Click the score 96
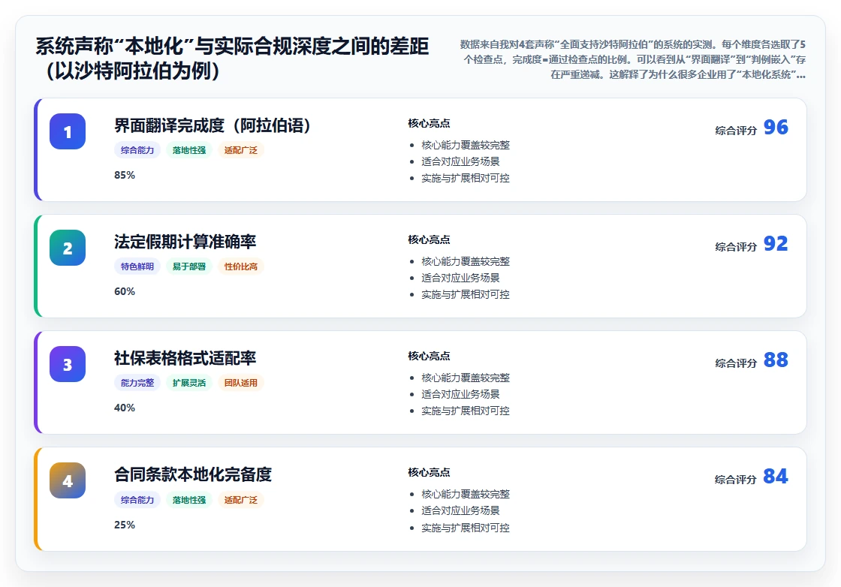 point(776,127)
